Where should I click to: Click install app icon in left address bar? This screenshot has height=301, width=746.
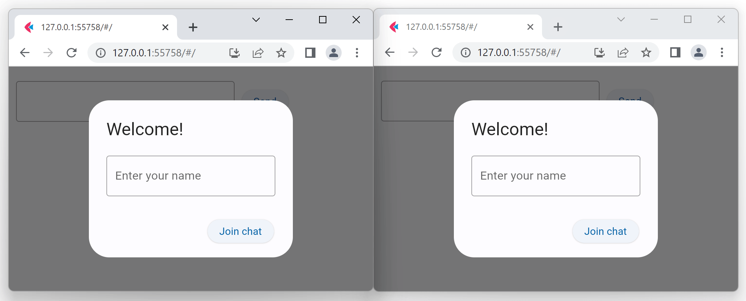[x=234, y=53]
